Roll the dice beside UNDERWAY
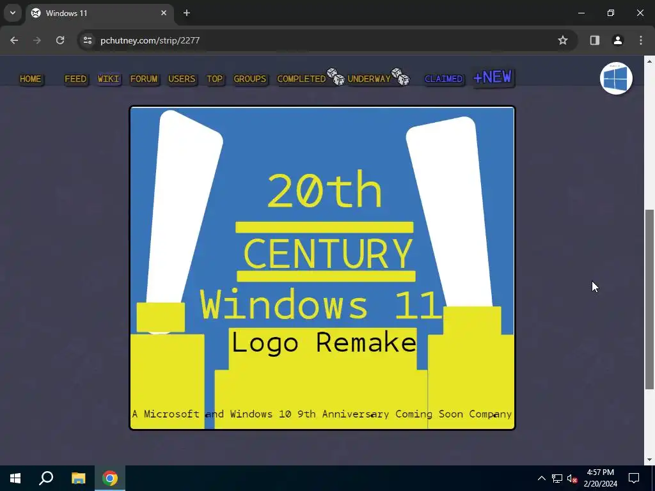The width and height of the screenshot is (655, 491). [x=401, y=77]
